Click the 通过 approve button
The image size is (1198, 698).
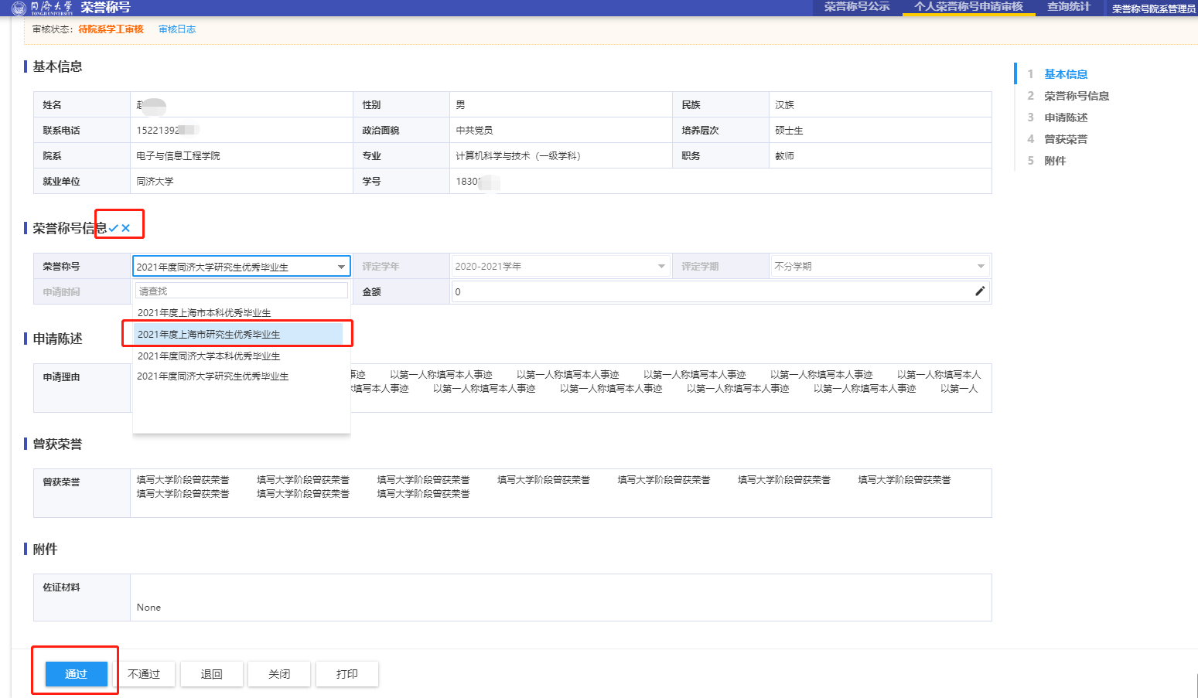76,674
